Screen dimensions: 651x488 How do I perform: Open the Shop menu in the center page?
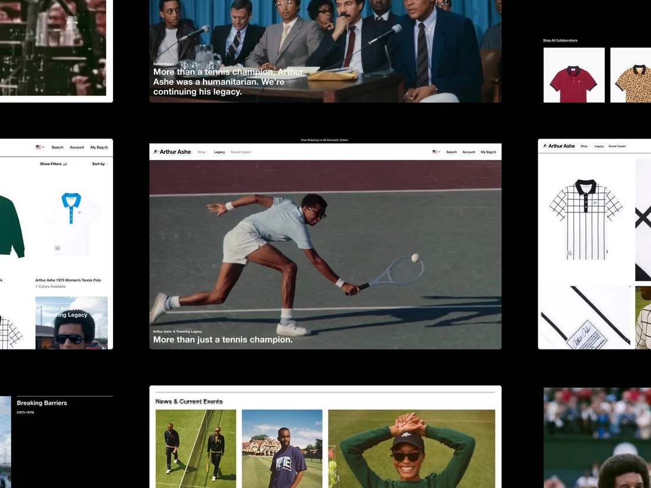(202, 152)
